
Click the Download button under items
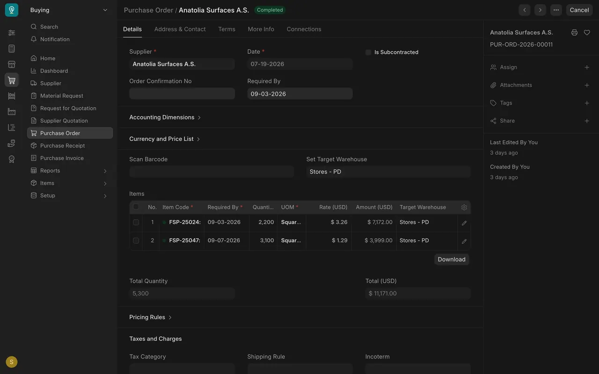coord(452,259)
